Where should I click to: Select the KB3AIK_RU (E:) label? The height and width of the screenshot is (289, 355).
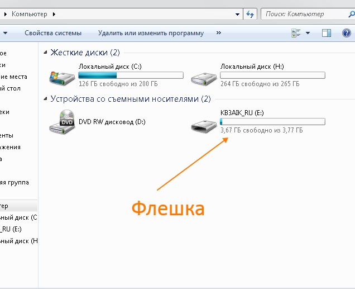point(242,113)
